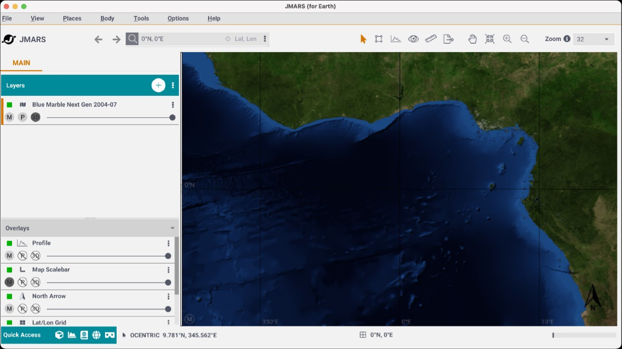Click the Map Scalebar overlay name
The image size is (622, 349).
click(x=51, y=270)
